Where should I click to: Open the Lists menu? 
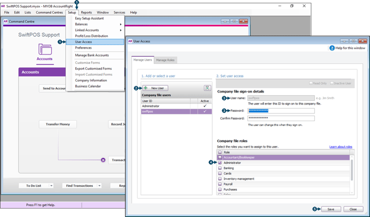tap(28, 13)
